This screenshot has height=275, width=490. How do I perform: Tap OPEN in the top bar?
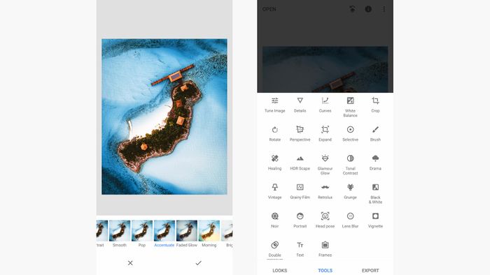tap(269, 9)
